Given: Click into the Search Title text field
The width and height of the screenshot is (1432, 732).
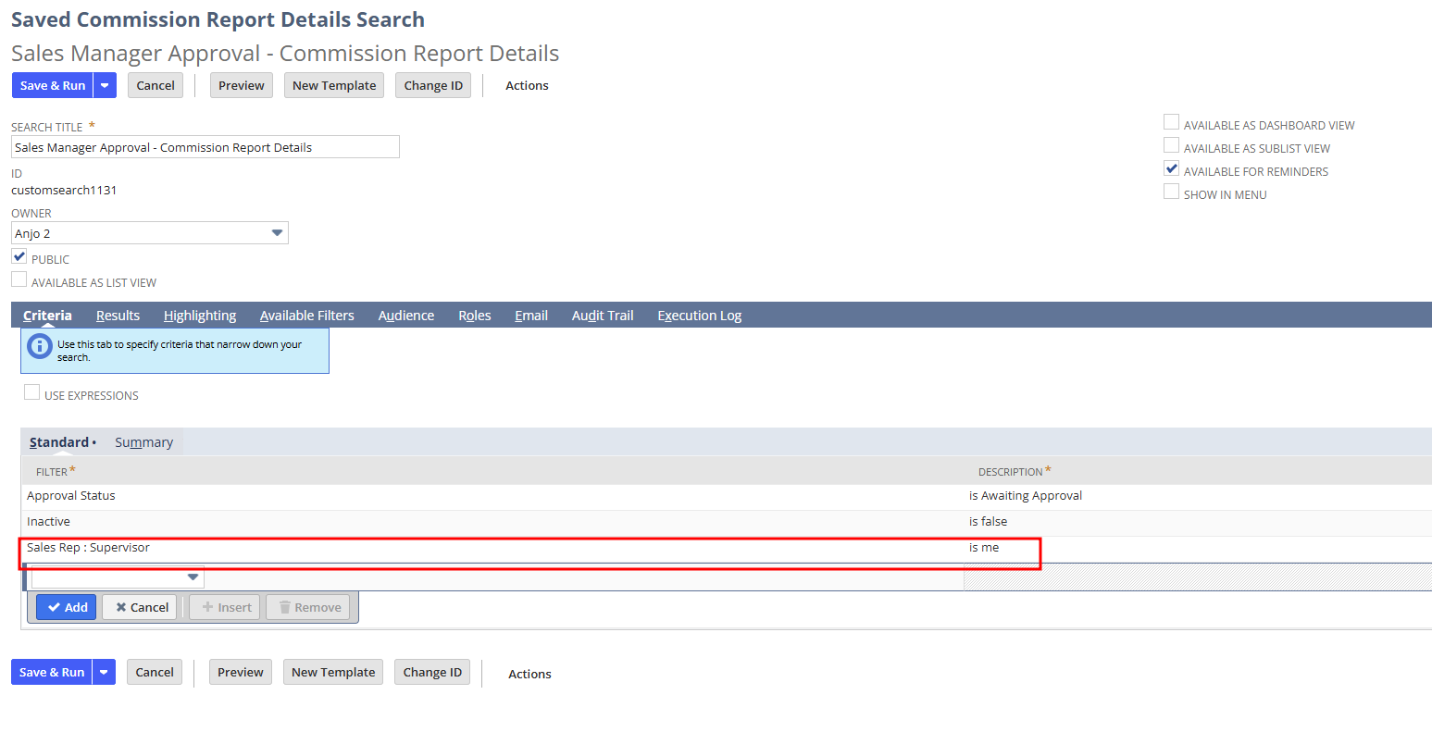Looking at the screenshot, I should 205,147.
